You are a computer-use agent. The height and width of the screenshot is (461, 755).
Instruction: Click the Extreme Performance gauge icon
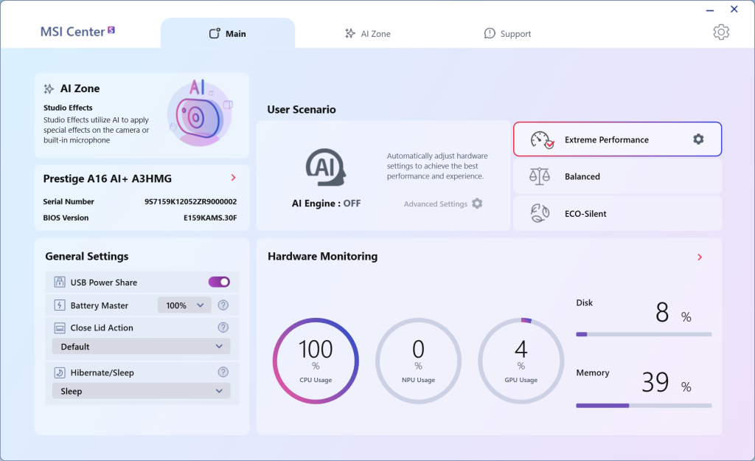click(x=542, y=139)
